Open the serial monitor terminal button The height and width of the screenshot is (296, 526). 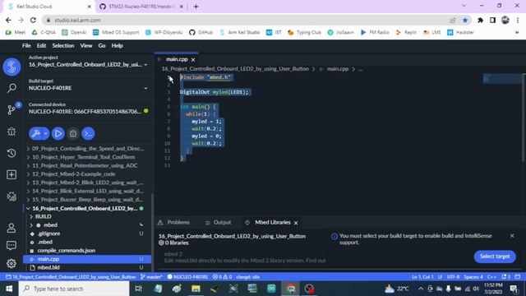[x=88, y=133]
